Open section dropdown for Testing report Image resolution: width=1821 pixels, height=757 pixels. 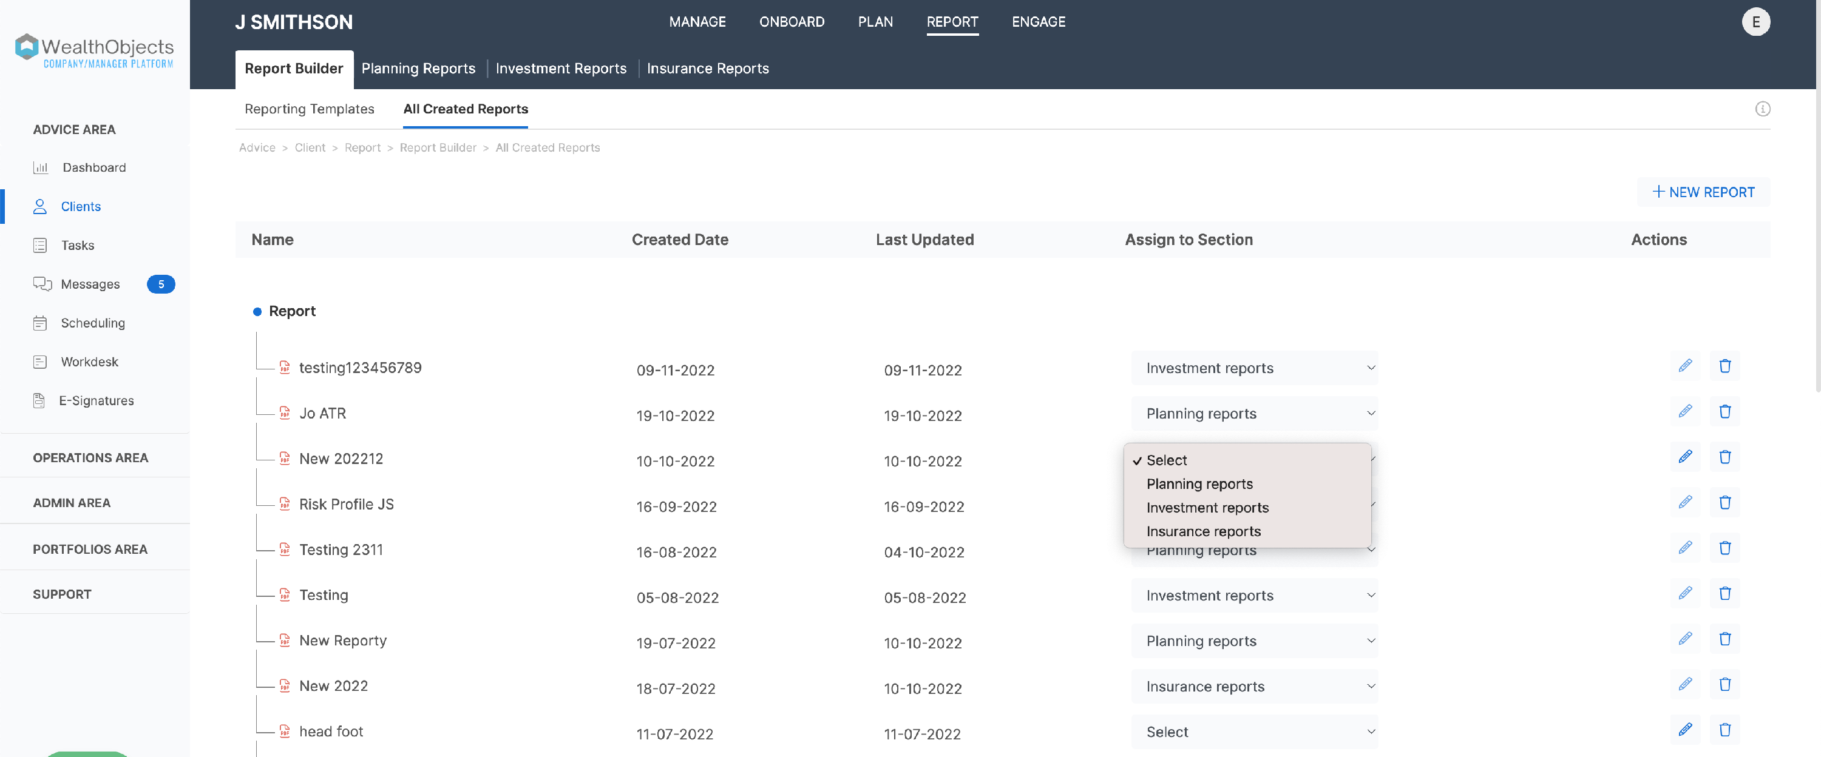(1254, 596)
